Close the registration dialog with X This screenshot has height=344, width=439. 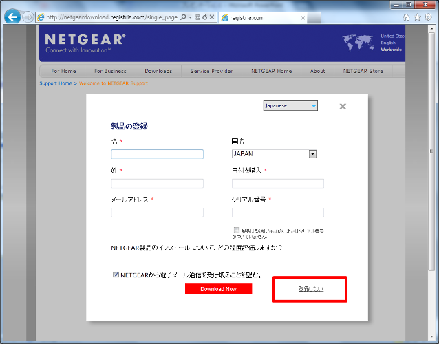[343, 107]
